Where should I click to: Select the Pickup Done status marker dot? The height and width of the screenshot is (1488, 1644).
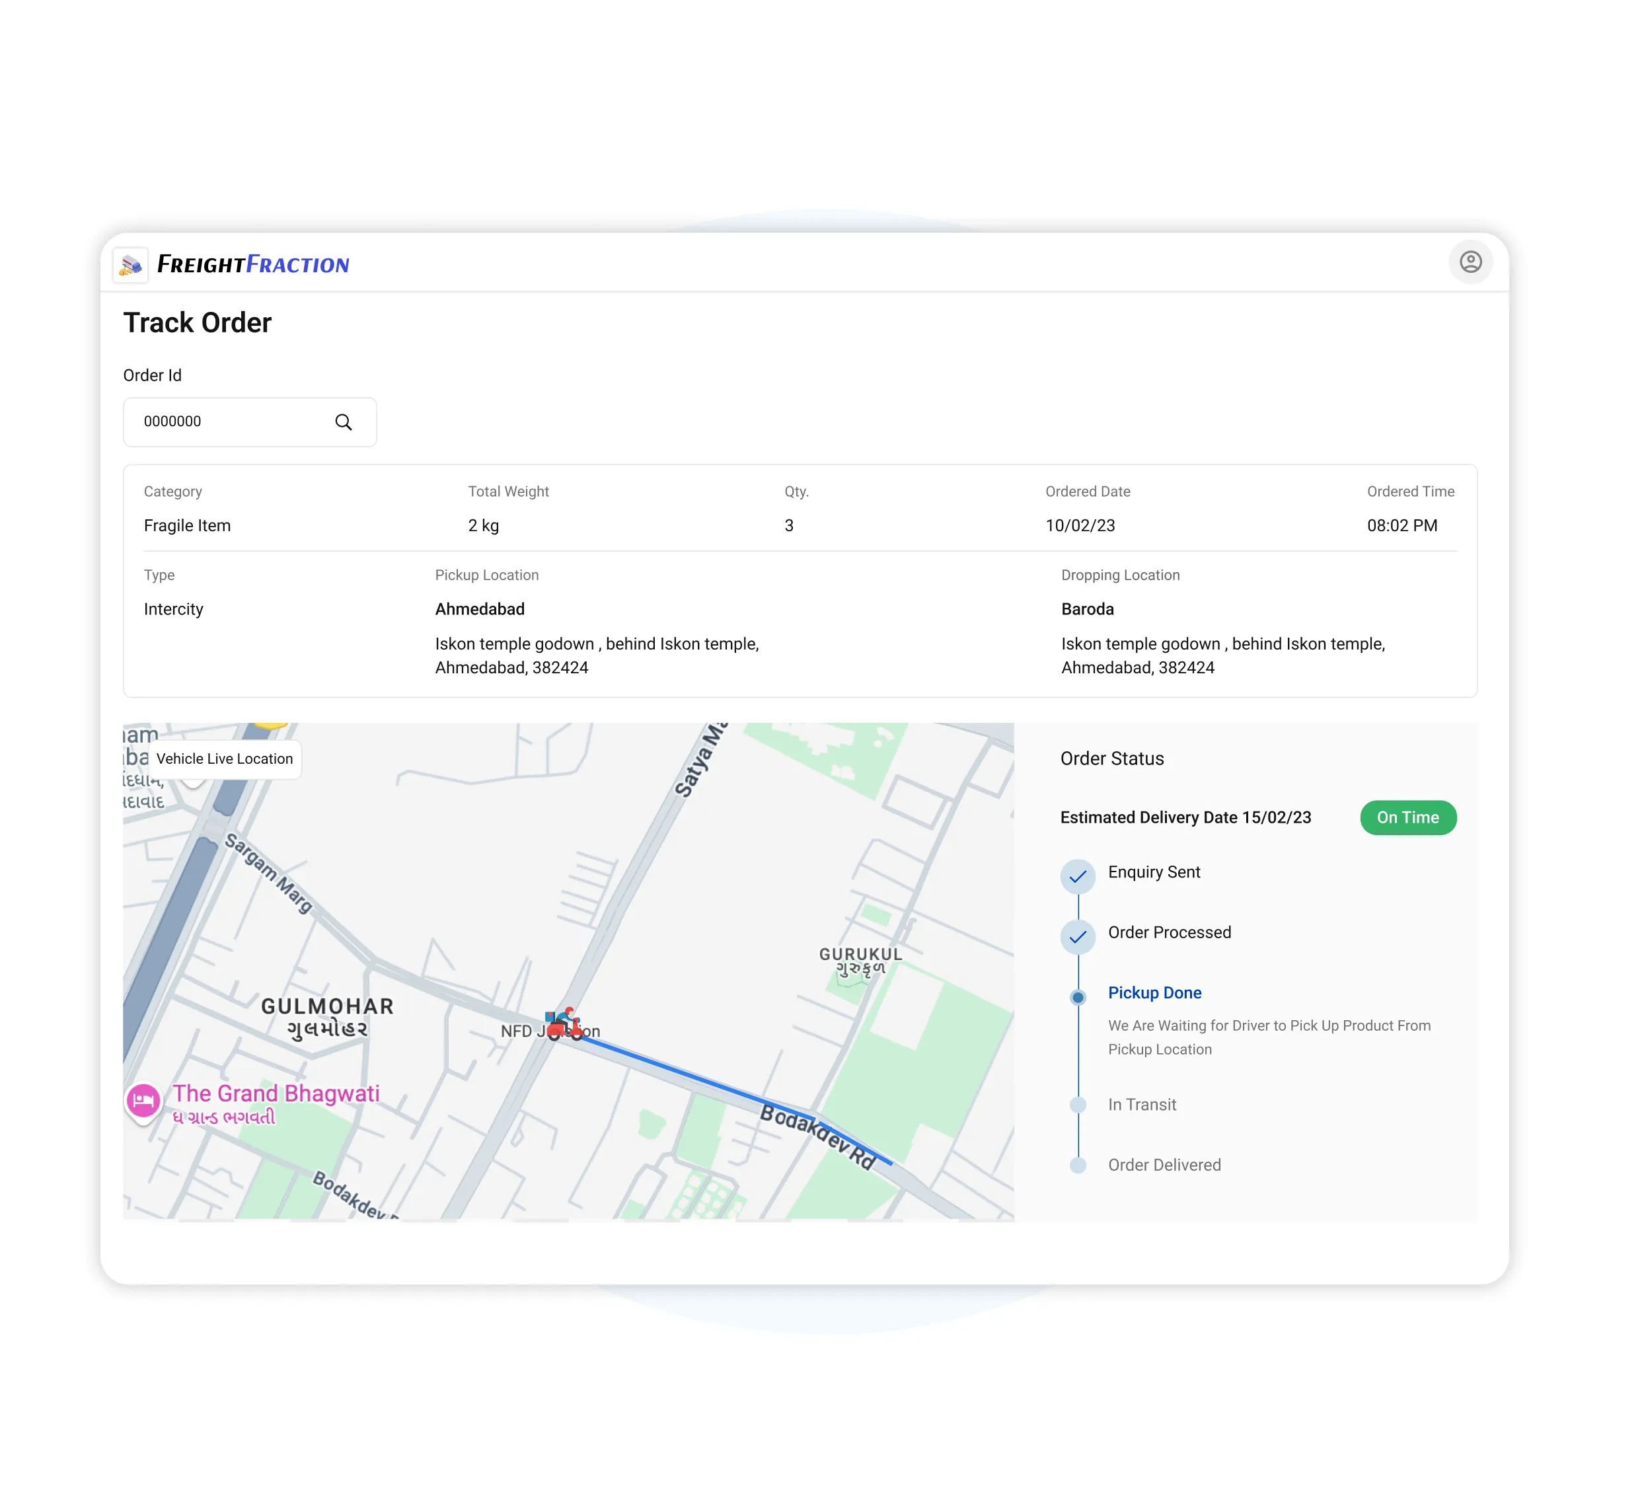(x=1077, y=997)
